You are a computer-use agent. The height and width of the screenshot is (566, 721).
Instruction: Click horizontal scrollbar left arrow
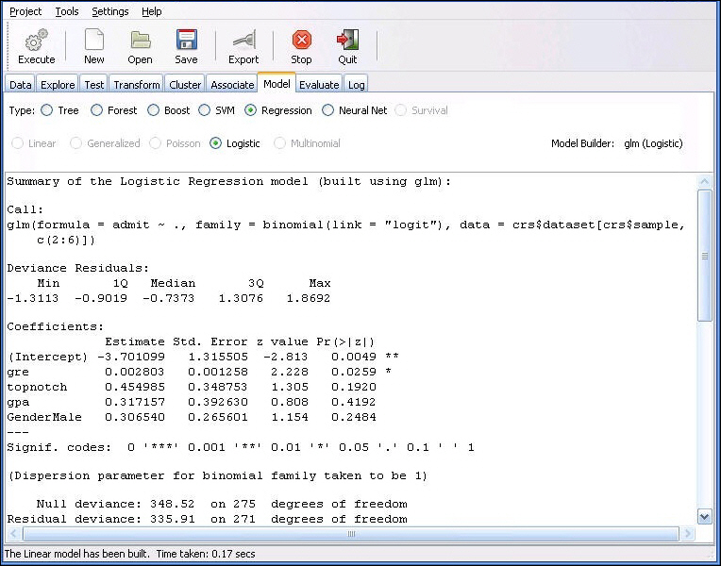click(x=13, y=534)
